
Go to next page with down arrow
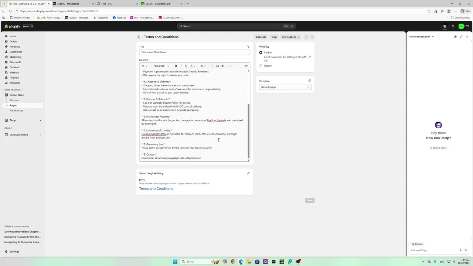click(312, 37)
